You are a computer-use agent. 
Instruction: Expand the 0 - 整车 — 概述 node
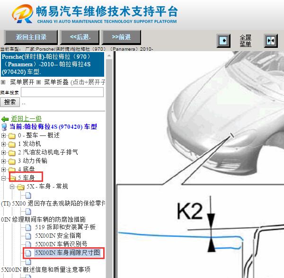point(3,135)
